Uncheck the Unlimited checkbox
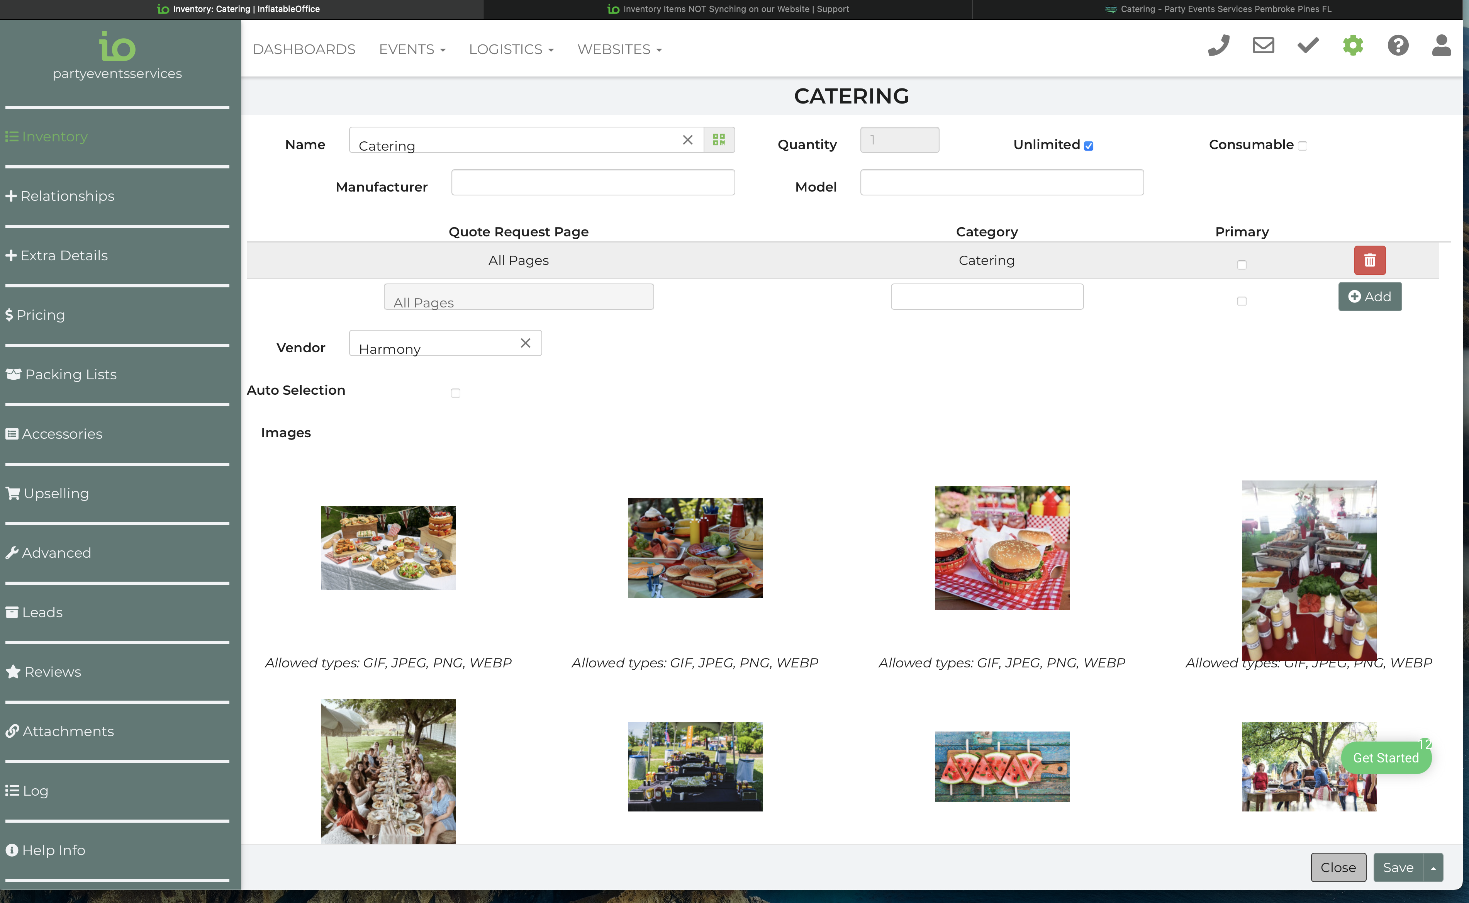 click(x=1089, y=146)
